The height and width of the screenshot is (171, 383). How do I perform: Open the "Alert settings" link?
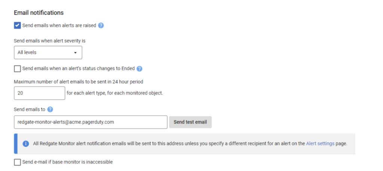(x=320, y=143)
